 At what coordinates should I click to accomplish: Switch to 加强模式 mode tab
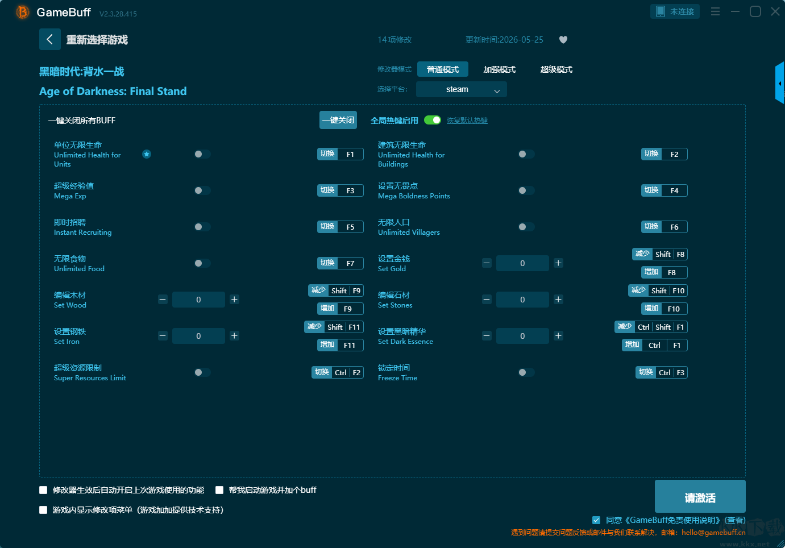[x=500, y=69]
